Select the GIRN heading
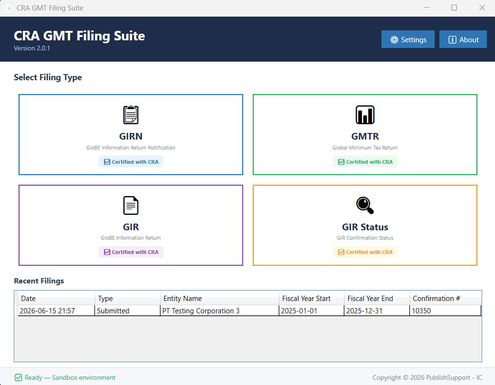 [x=131, y=136]
